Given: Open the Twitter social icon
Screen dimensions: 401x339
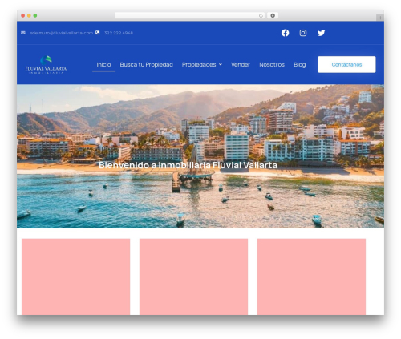Looking at the screenshot, I should point(321,33).
